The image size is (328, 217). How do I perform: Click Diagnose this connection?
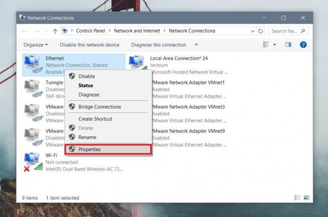[x=158, y=45]
